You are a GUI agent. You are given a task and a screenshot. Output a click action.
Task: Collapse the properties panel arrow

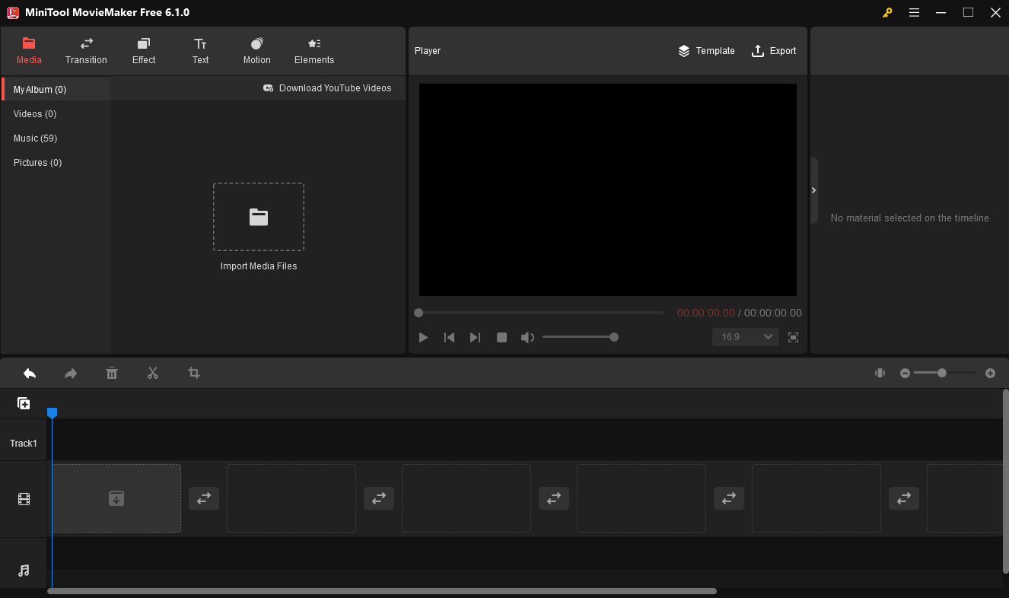pos(813,190)
